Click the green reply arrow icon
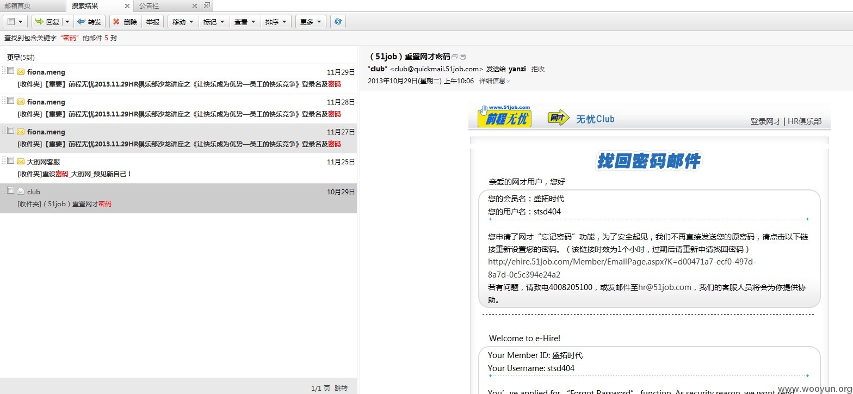 pos(39,22)
